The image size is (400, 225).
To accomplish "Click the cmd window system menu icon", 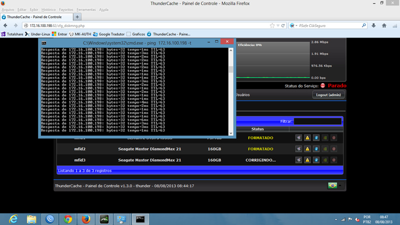I will click(44, 43).
